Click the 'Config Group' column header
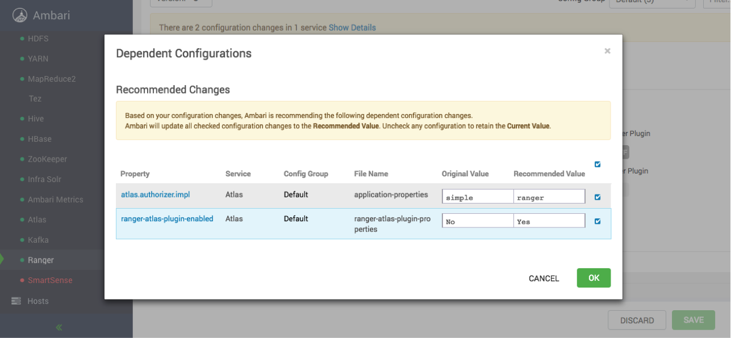This screenshot has width=731, height=338. point(306,174)
